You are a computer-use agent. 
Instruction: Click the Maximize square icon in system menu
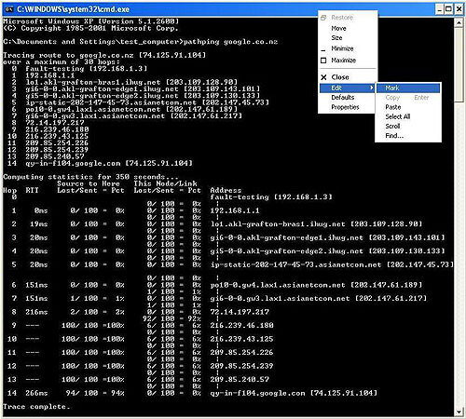tap(323, 61)
